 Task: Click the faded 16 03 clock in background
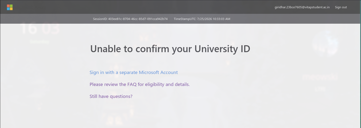[40, 29]
